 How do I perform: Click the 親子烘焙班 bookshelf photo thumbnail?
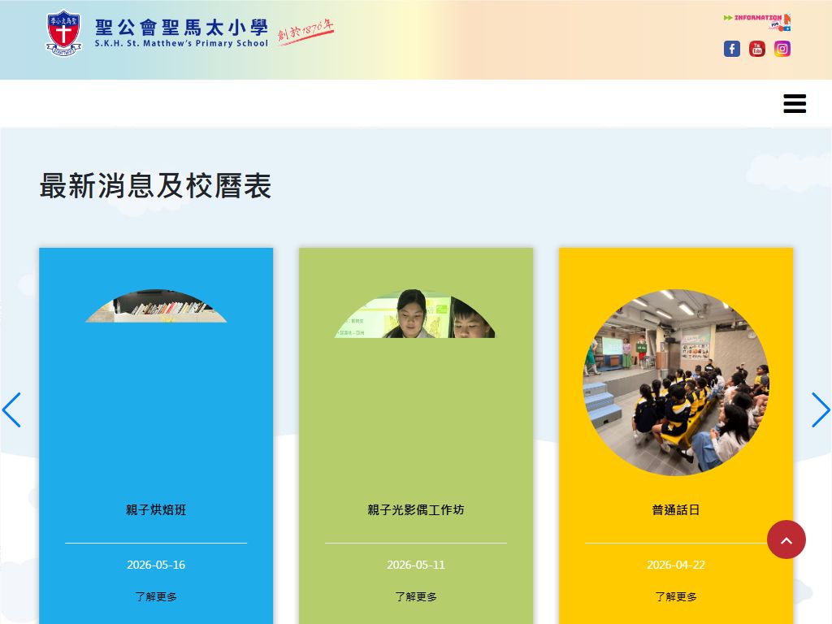[156, 305]
